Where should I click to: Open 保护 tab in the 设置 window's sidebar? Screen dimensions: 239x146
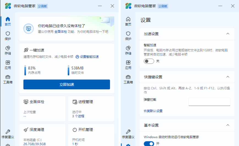pos(128,36)
